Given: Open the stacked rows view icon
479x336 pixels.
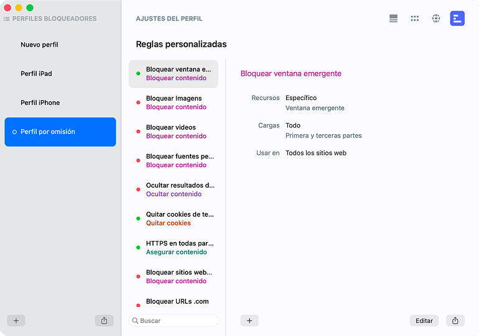Looking at the screenshot, I should click(393, 19).
